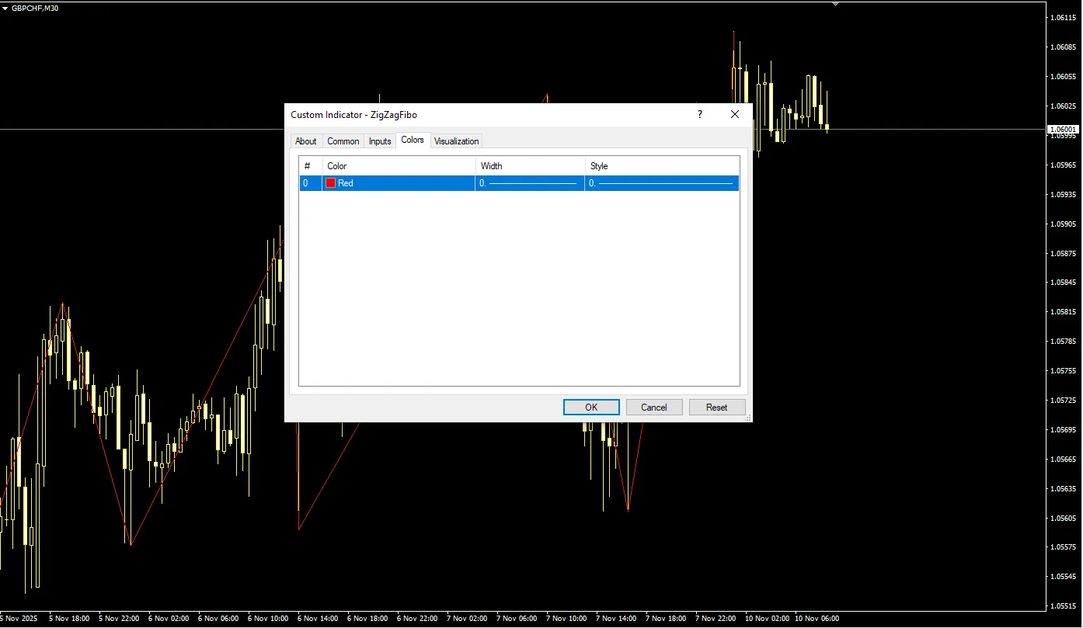Click the Color column header
Viewport: 1083px width, 628px height.
398,166
